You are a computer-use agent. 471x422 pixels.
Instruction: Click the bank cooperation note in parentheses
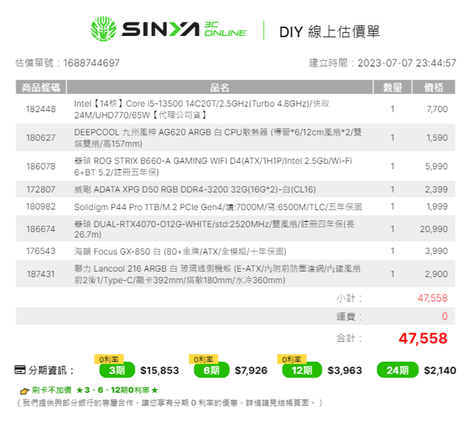[x=169, y=403]
